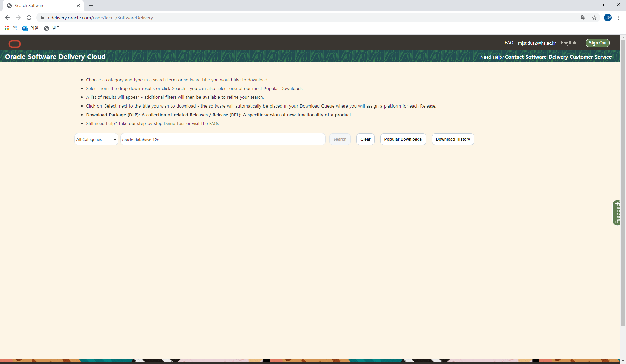Click the account email mjstldus2@hs.ac.kr
The image size is (626, 364).
pyautogui.click(x=536, y=43)
